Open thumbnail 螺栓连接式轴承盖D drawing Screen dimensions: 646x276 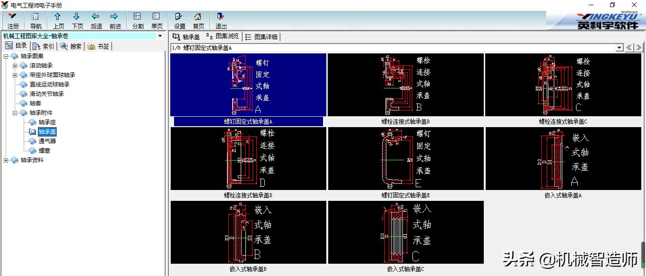tap(248, 158)
